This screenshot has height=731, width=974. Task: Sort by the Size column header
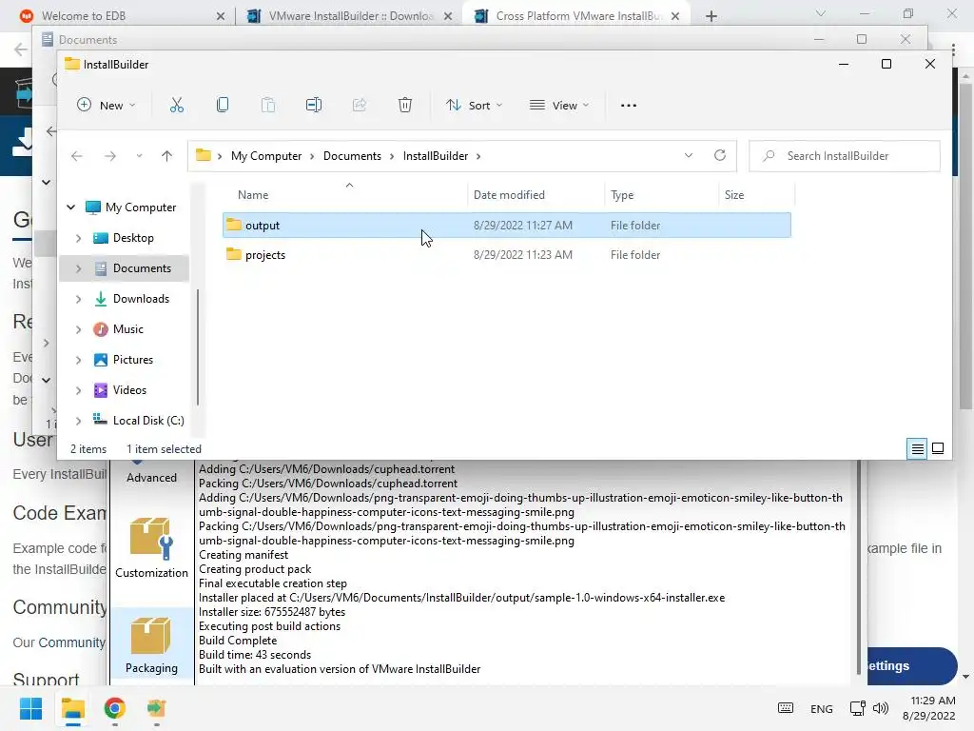[734, 194]
